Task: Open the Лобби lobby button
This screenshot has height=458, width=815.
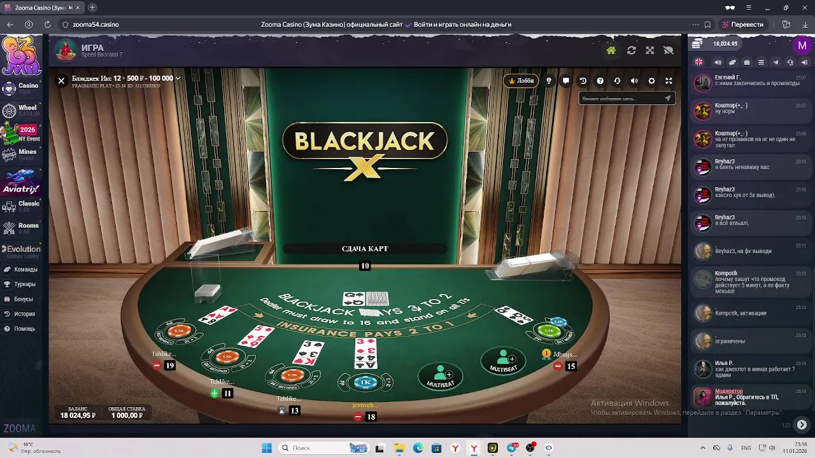Action: click(521, 81)
